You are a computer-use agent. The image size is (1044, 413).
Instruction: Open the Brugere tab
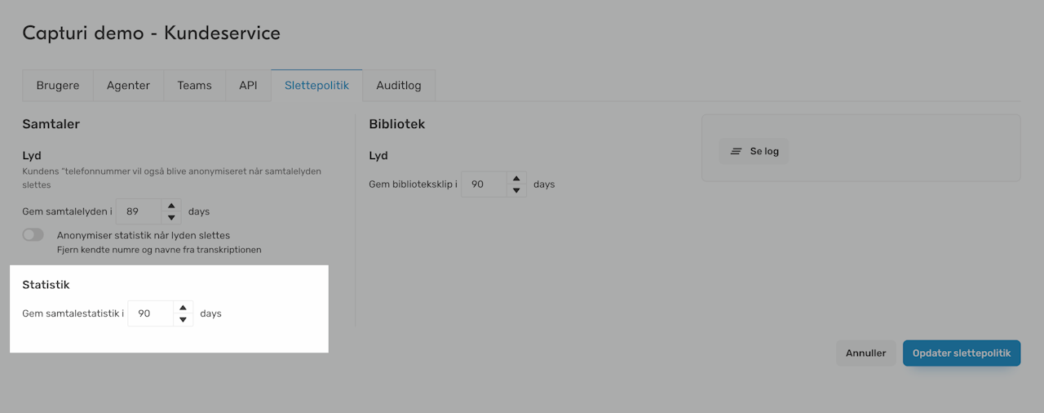point(58,86)
